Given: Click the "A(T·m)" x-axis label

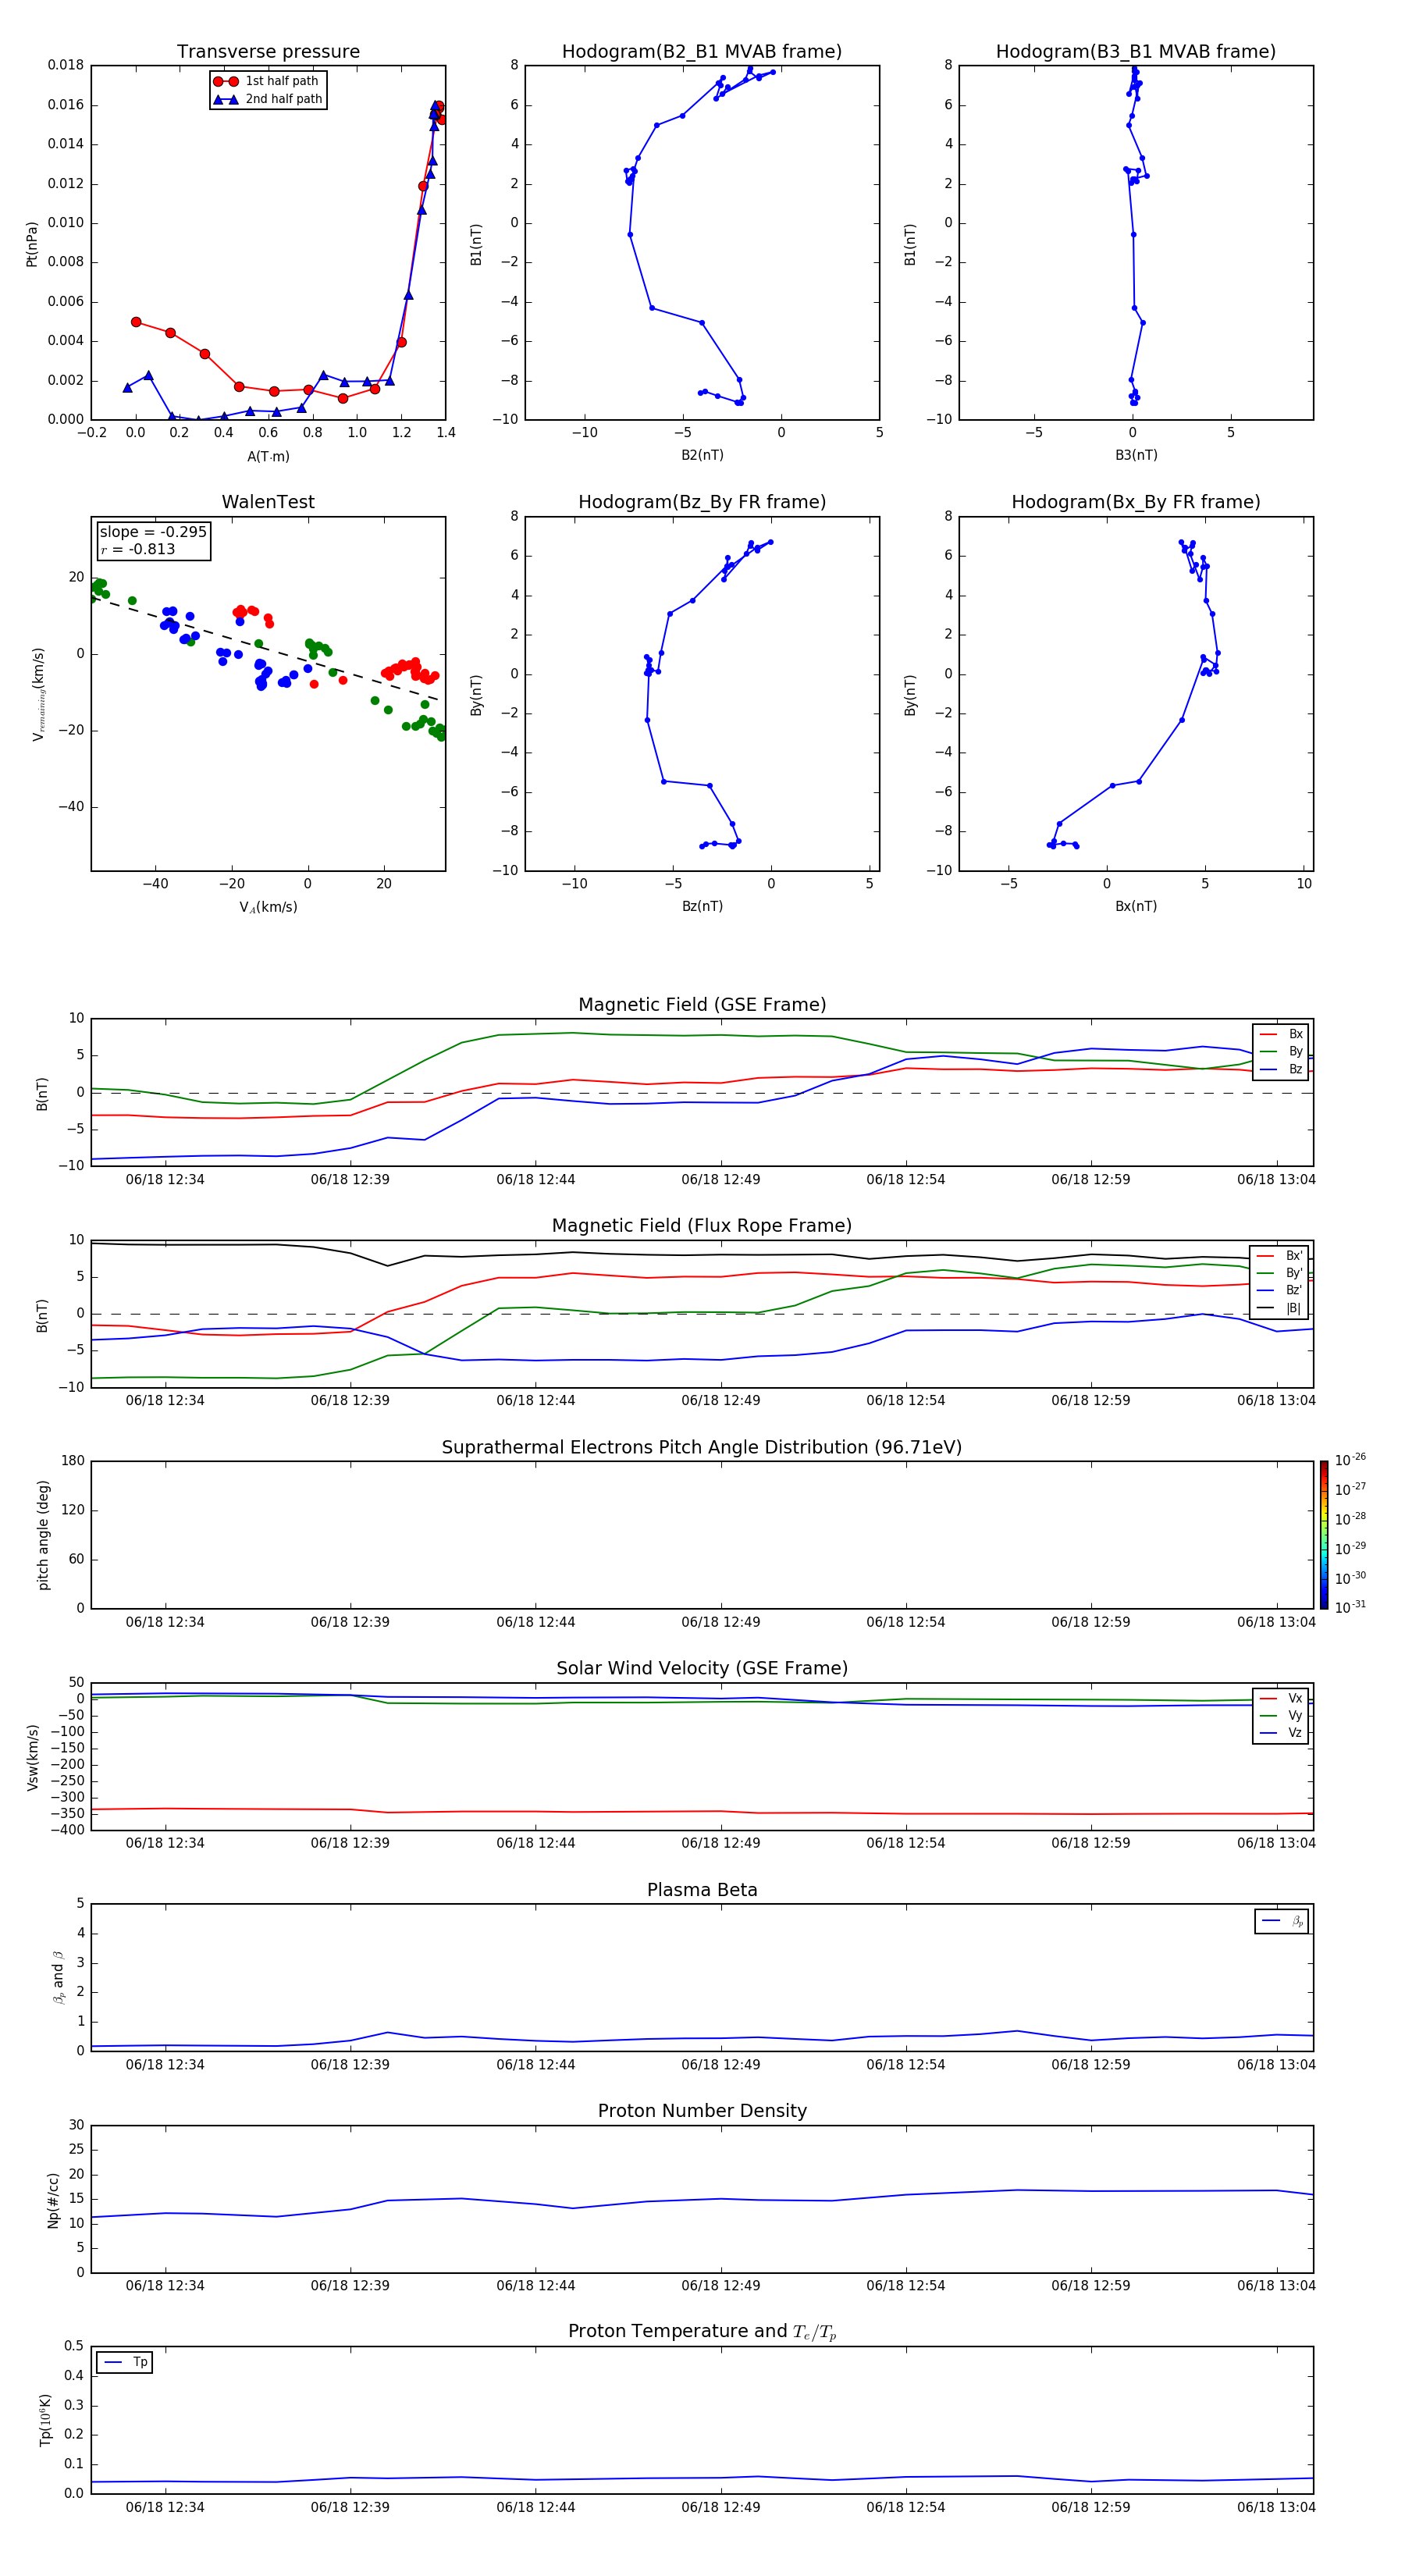Looking at the screenshot, I should 268,456.
